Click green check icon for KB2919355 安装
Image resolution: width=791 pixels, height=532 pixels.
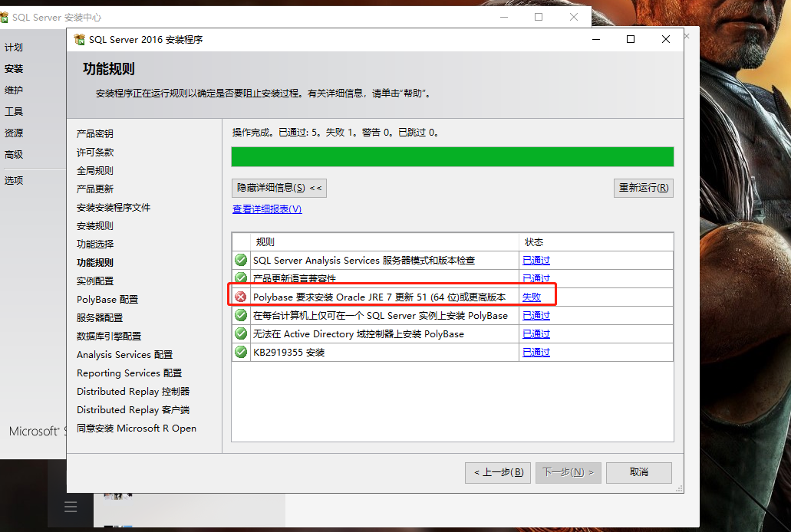(241, 352)
